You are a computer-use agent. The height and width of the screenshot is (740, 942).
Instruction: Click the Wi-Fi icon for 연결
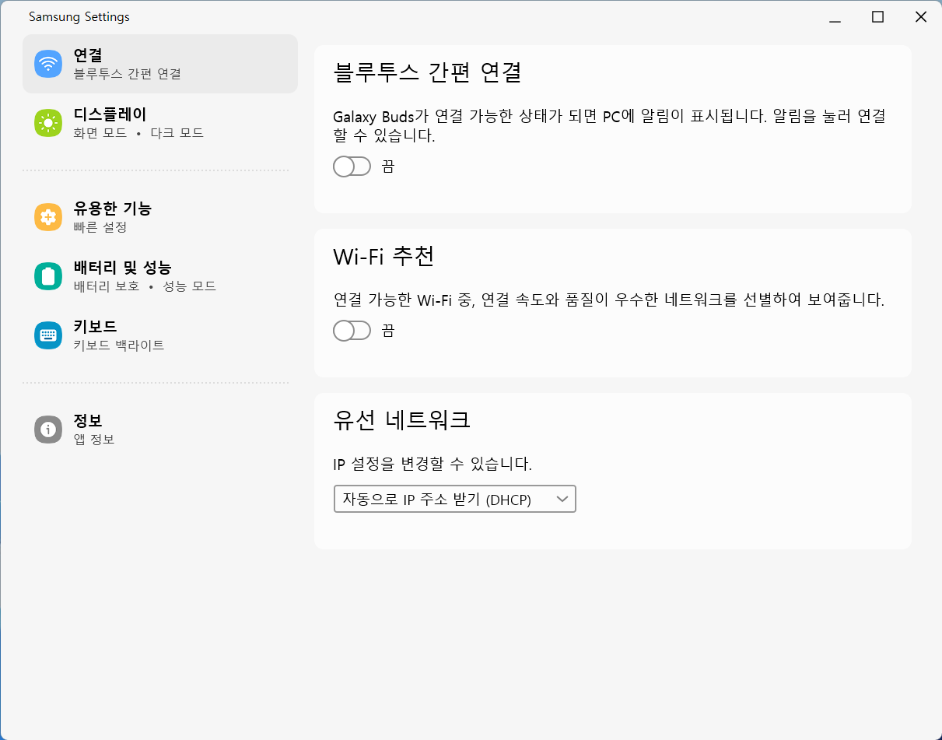[48, 64]
